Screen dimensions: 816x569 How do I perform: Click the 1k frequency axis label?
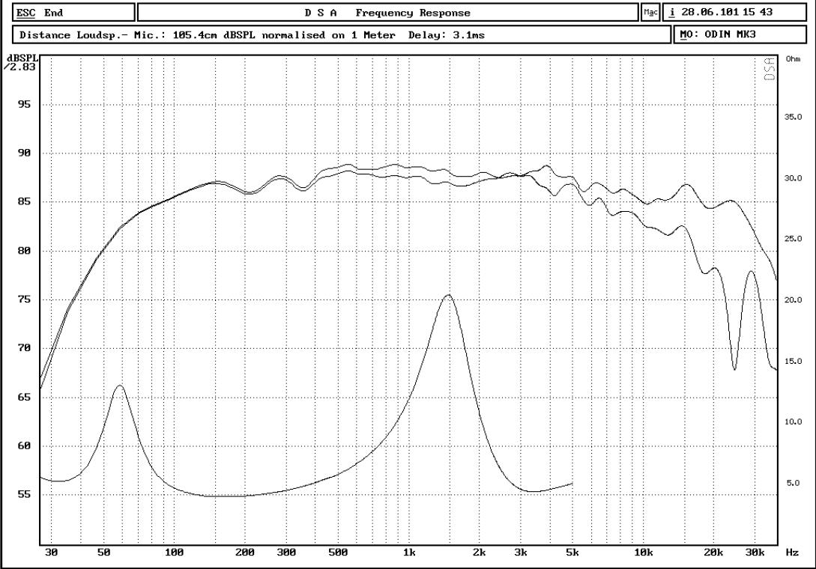click(x=409, y=552)
